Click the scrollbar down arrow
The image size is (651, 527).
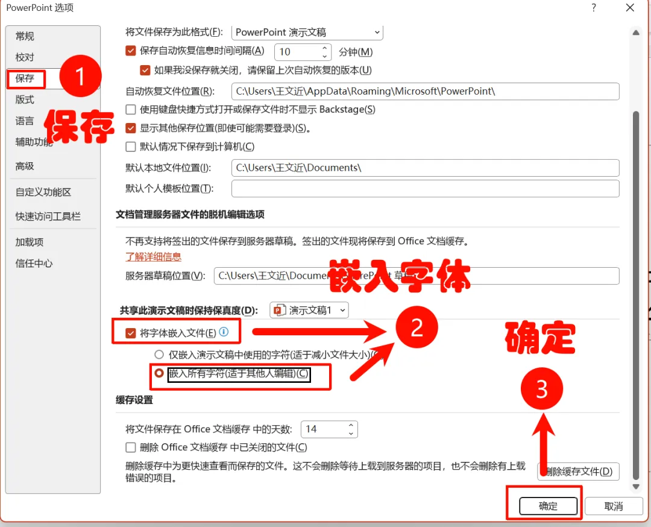(636, 487)
